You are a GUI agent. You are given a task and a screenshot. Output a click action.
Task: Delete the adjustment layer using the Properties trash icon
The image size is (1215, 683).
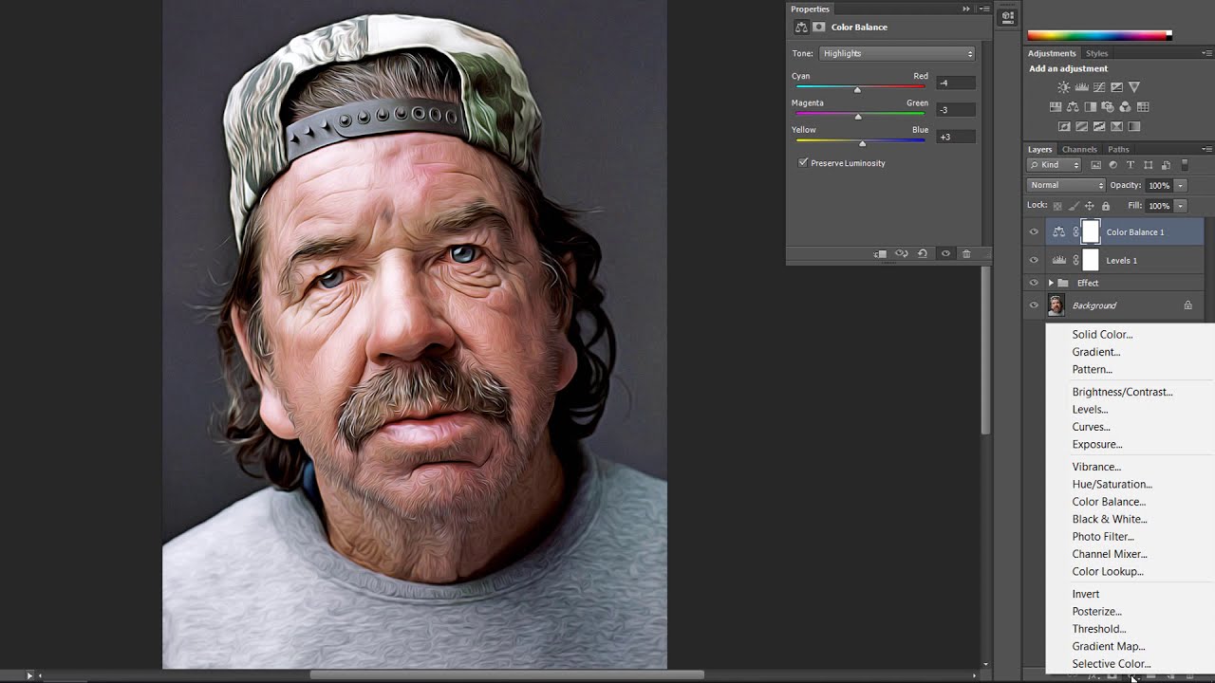coord(966,254)
